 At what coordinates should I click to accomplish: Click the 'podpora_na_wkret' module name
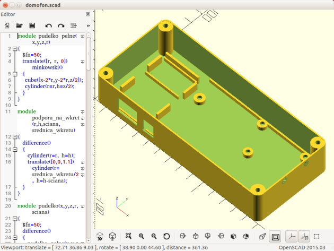[56, 118]
